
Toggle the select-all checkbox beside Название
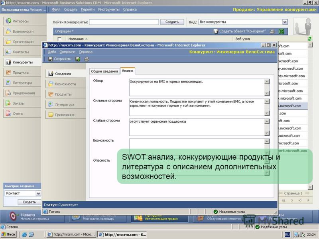[59, 39]
